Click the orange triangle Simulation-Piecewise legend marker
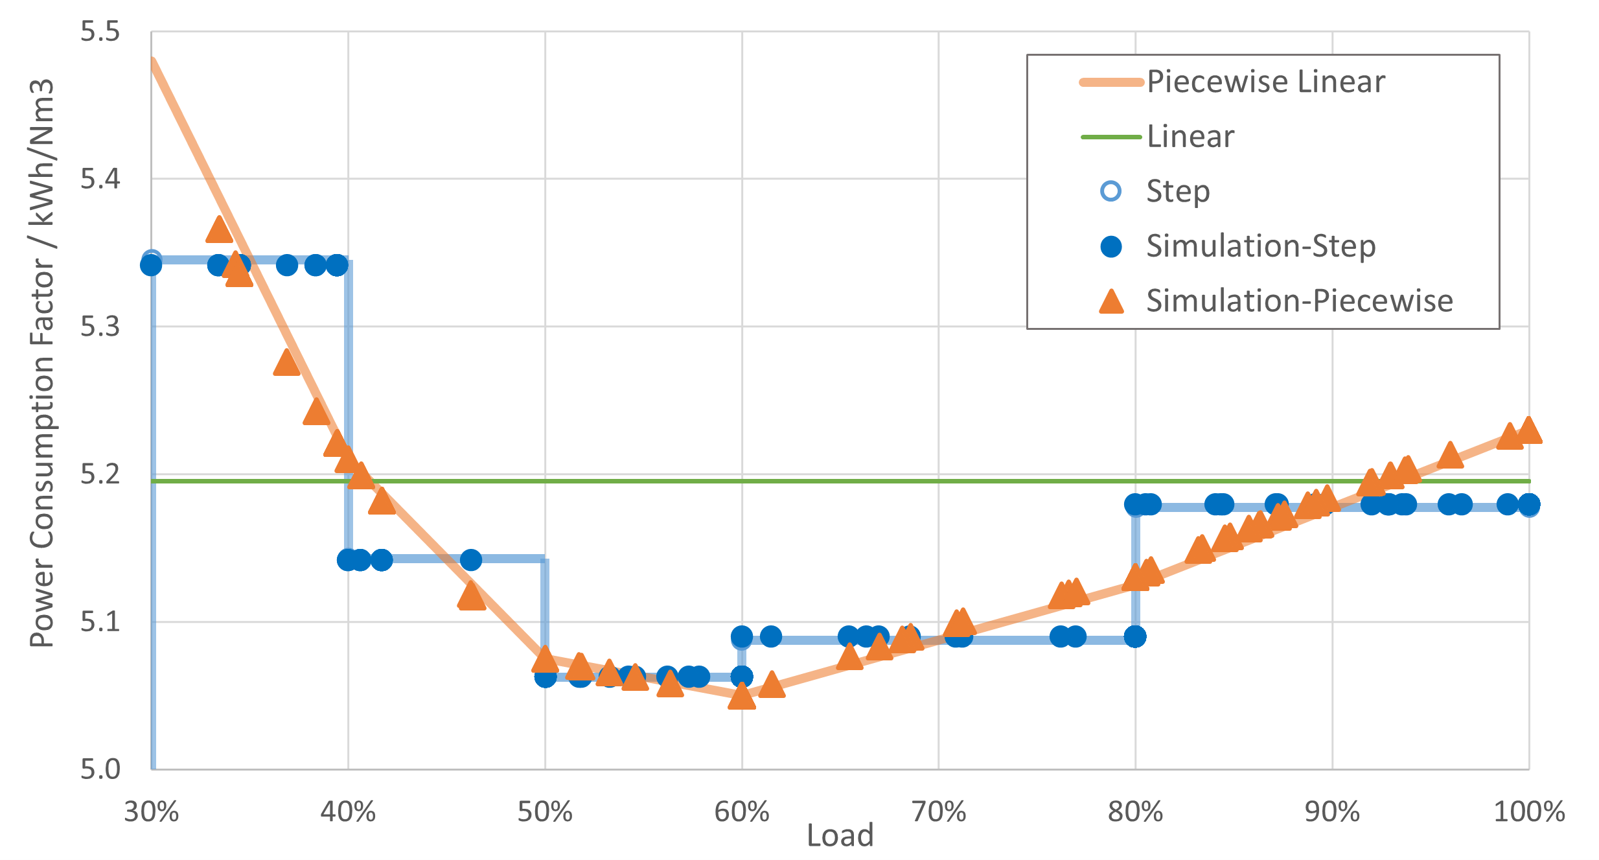Screen dimensions: 1599x860 pos(1111,302)
